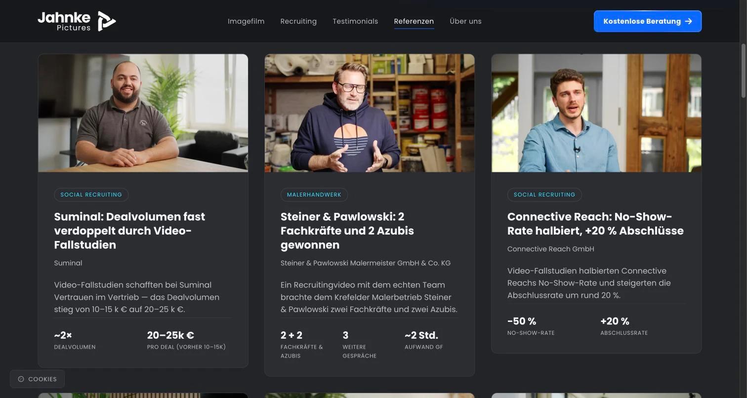Select the Referenzen nav item

pyautogui.click(x=414, y=21)
